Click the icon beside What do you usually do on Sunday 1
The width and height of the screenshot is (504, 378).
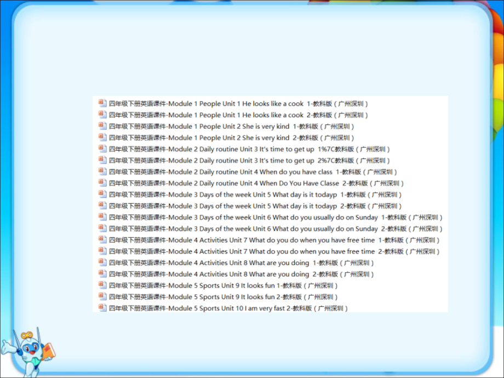tap(102, 217)
